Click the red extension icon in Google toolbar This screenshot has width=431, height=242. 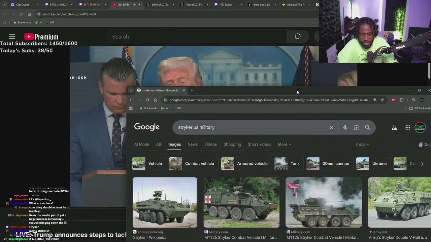coord(393,100)
